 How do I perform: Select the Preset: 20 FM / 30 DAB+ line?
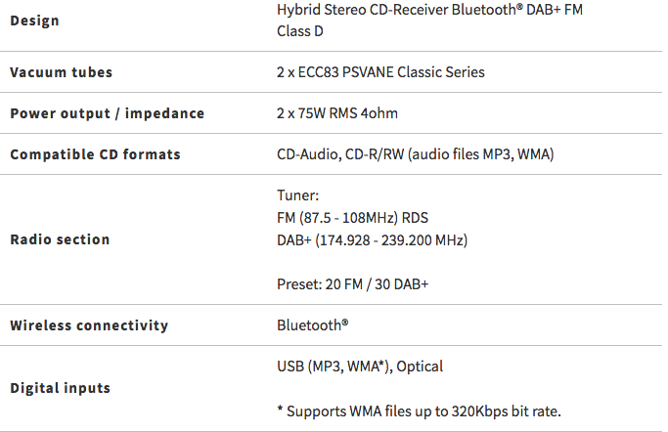(353, 283)
